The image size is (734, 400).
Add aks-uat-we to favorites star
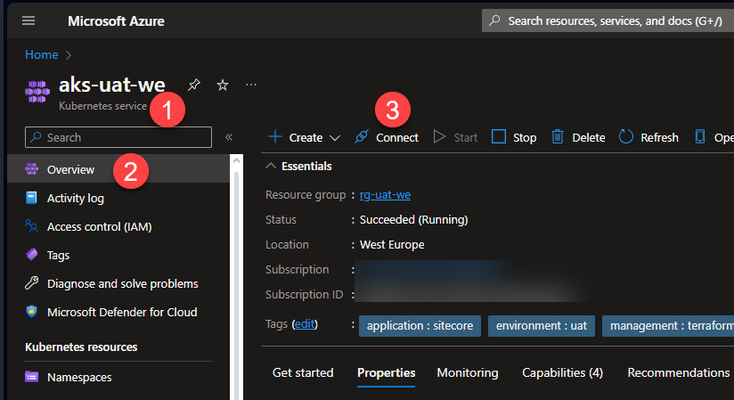[223, 86]
